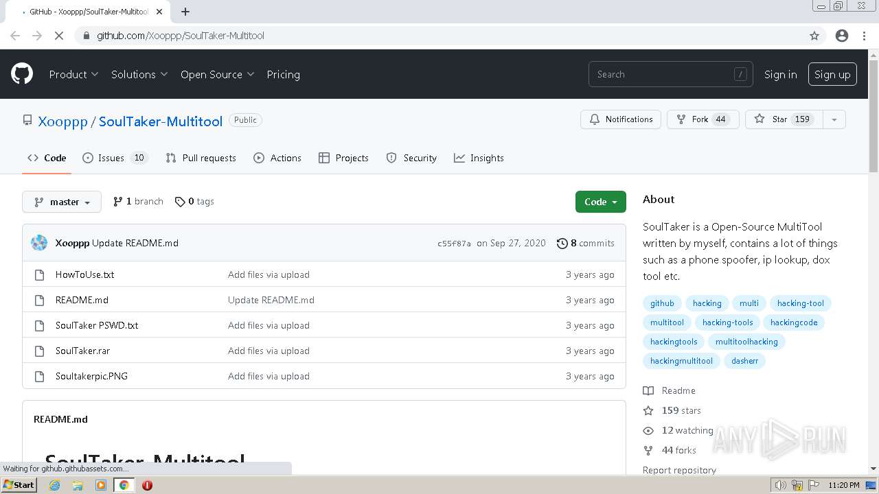The width and height of the screenshot is (879, 494).
Task: Click the dasherr topic tag
Action: tap(744, 361)
